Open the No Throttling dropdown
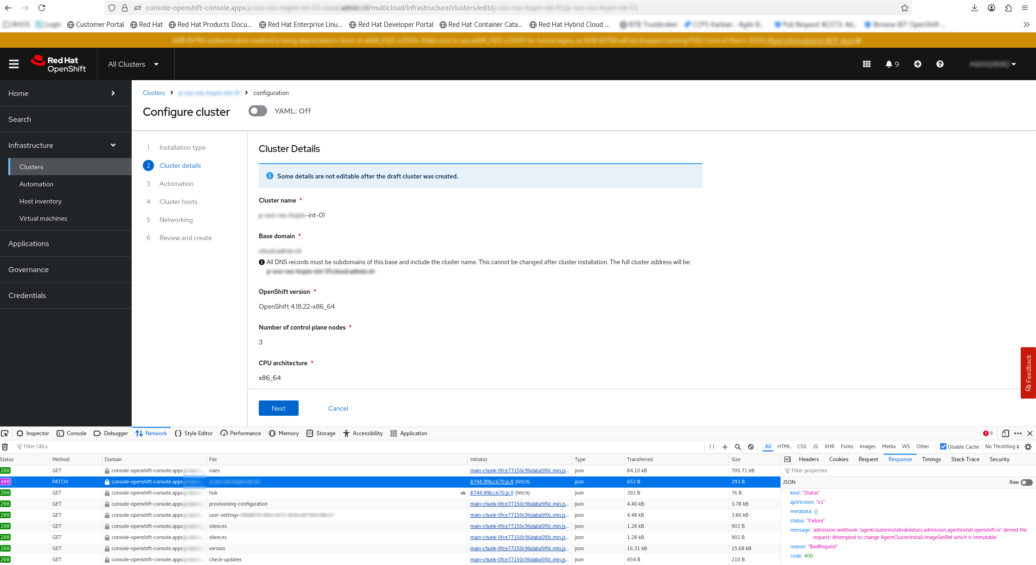The image size is (1036, 565). click(x=1002, y=446)
